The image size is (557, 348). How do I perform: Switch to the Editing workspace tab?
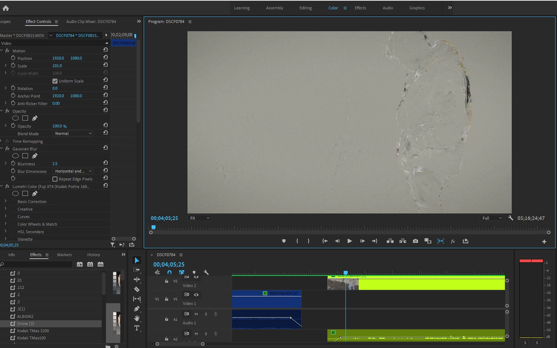tap(305, 8)
